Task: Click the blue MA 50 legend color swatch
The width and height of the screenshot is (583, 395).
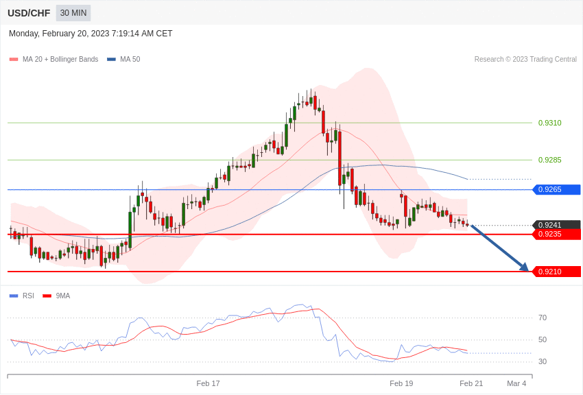Action: point(112,59)
